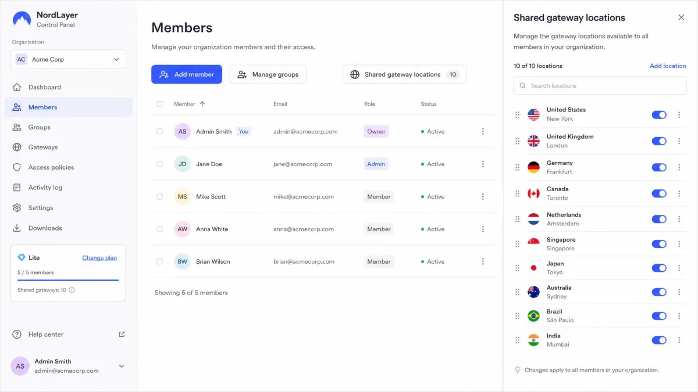The image size is (698, 392).
Task: Click the Shared gateway locations button
Action: tap(404, 74)
